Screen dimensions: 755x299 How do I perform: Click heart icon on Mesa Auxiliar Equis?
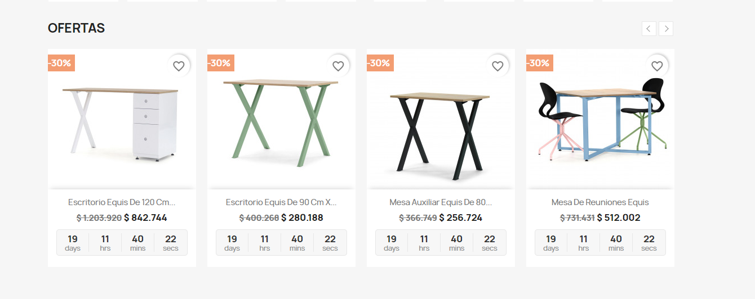coord(498,66)
